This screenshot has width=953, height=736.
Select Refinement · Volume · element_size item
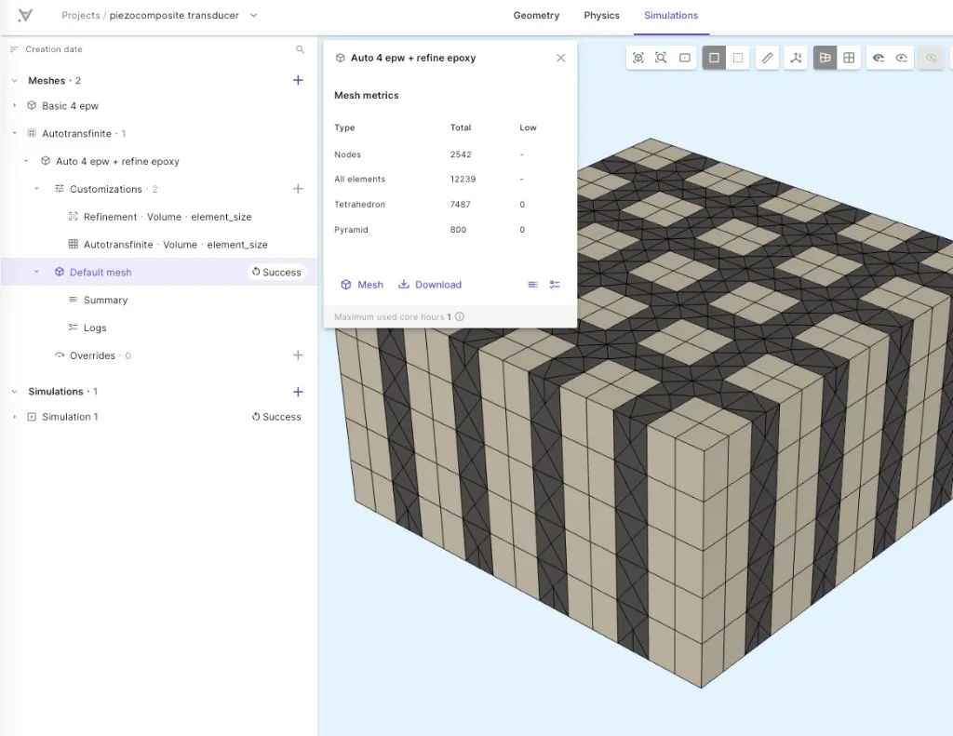point(168,217)
